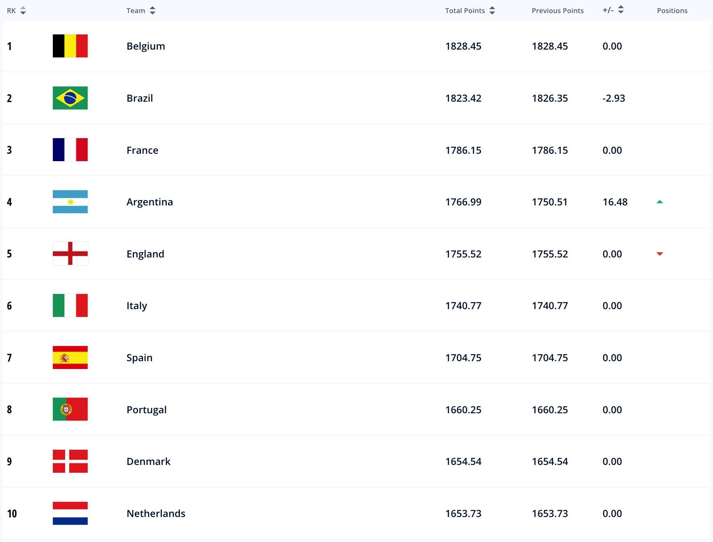This screenshot has width=713, height=542.
Task: Sort table by RK column arrows
Action: 23,11
